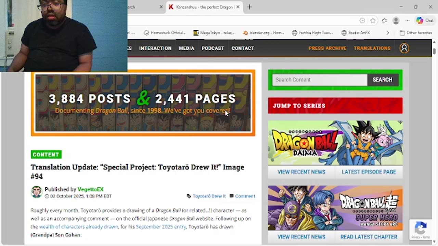Open the Toyotarō Drew It Image #94 article title
The image size is (438, 246).
coord(137,172)
